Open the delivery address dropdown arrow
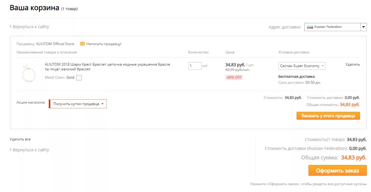Image resolution: width=371 pixels, height=192 pixels. point(364,27)
